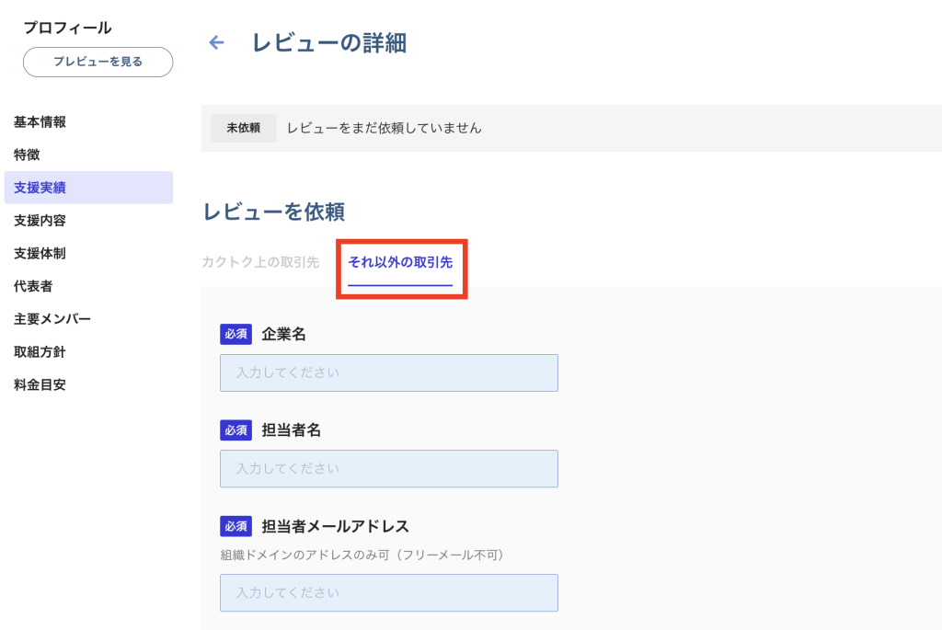
Task: Open the プレビューを見る button
Action: click(x=98, y=62)
